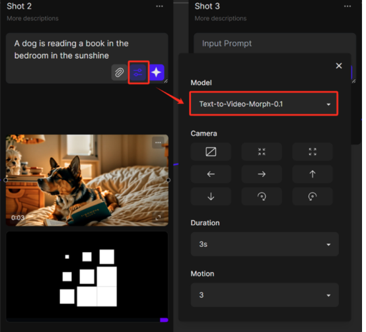The width and height of the screenshot is (366, 332).
Task: Click the paperclip attachment icon
Action: click(119, 73)
